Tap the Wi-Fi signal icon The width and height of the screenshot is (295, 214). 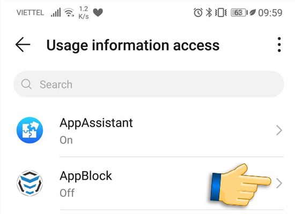(x=69, y=13)
